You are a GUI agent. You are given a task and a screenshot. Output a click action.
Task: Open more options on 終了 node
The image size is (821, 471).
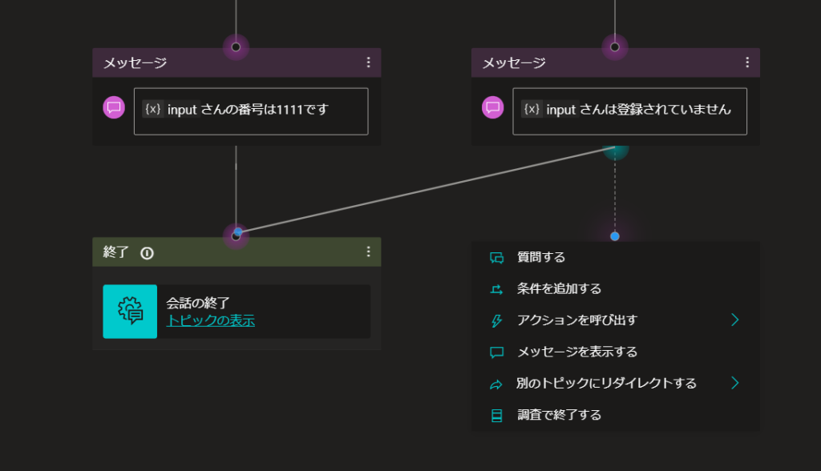[369, 252]
